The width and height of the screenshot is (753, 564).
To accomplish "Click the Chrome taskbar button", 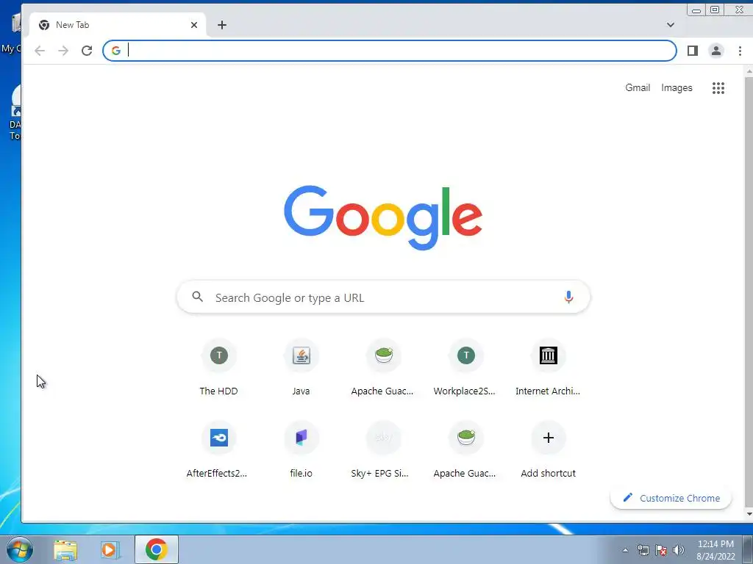I will tap(156, 549).
